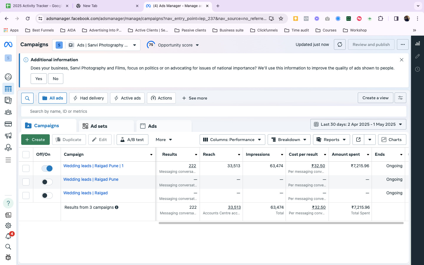Viewport: 424px width, 265px height.
Task: Open settings gear in left sidebar
Action: 8,226
